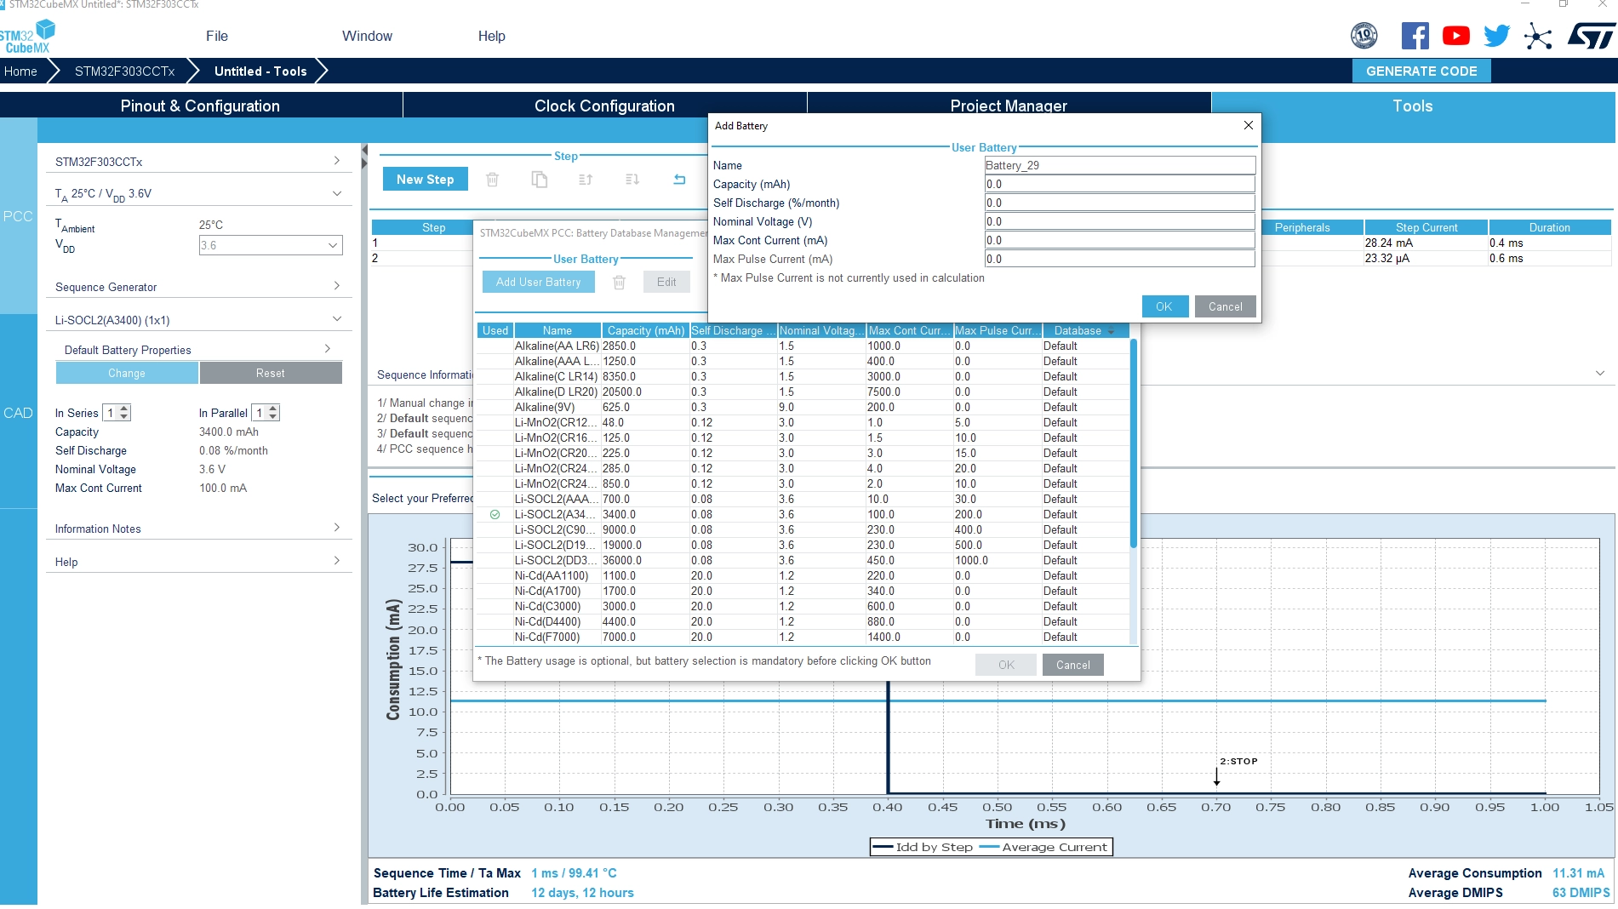Image resolution: width=1618 pixels, height=909 pixels.
Task: Click the Twitter bird icon
Action: (x=1496, y=36)
